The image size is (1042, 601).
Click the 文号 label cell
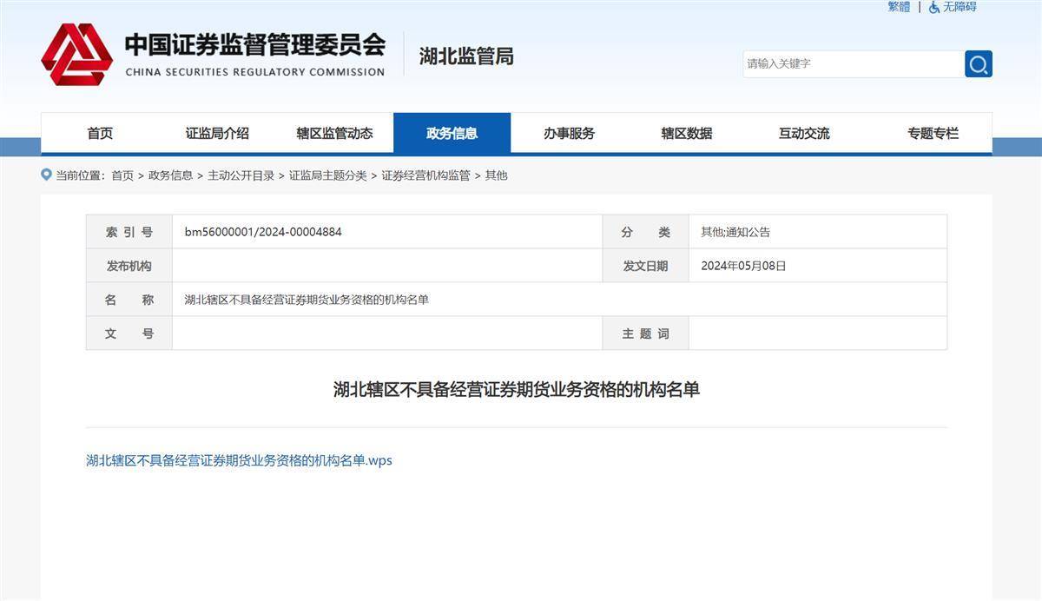click(129, 334)
